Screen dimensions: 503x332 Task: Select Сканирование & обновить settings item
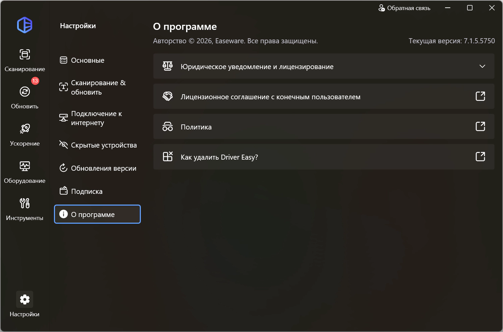point(97,88)
